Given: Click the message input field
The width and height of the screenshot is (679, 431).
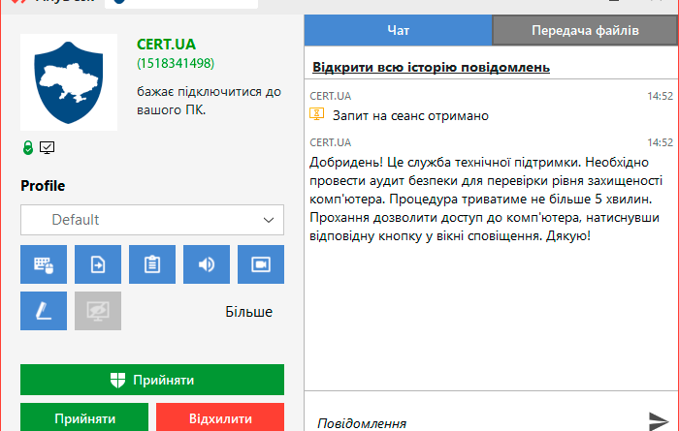Looking at the screenshot, I should (474, 422).
